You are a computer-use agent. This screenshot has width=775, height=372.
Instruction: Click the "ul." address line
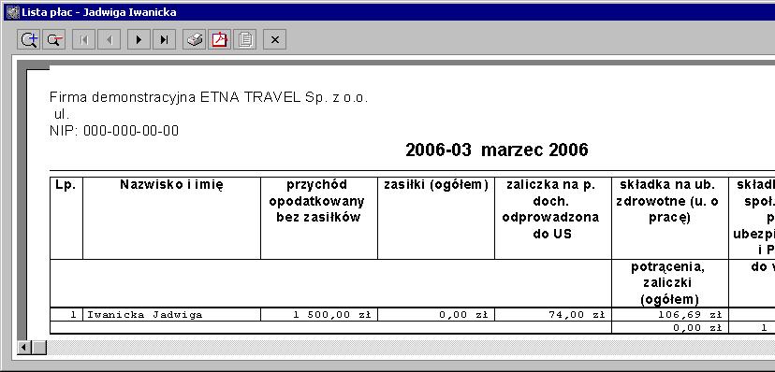[61, 114]
